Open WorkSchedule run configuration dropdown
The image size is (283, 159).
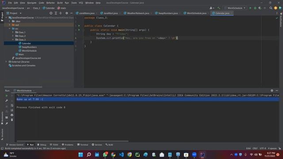(235, 8)
